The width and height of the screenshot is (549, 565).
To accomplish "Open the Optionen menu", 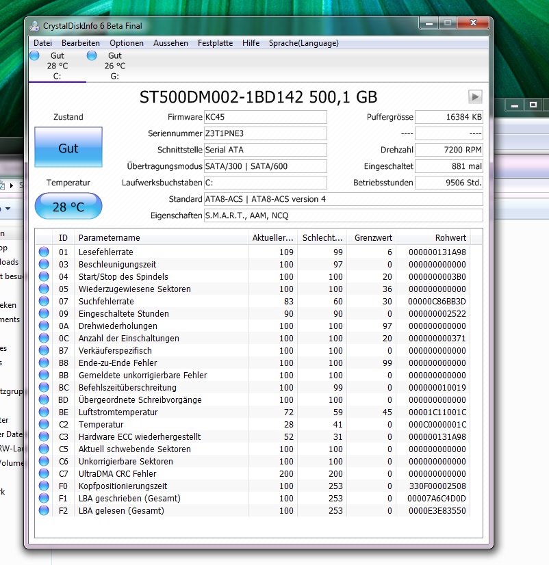I will [x=126, y=43].
